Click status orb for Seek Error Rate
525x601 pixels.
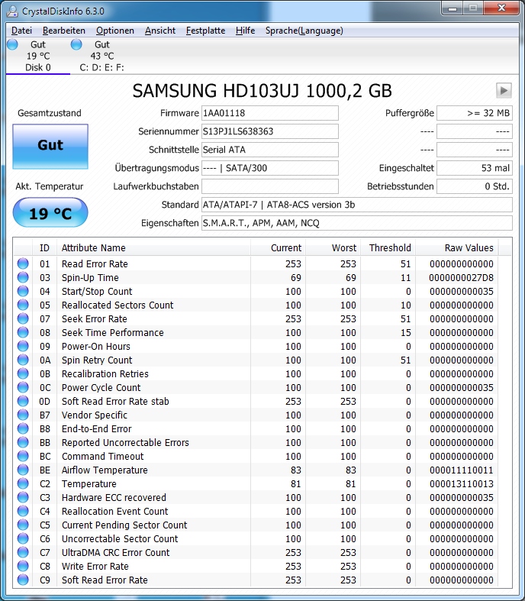[x=23, y=318]
